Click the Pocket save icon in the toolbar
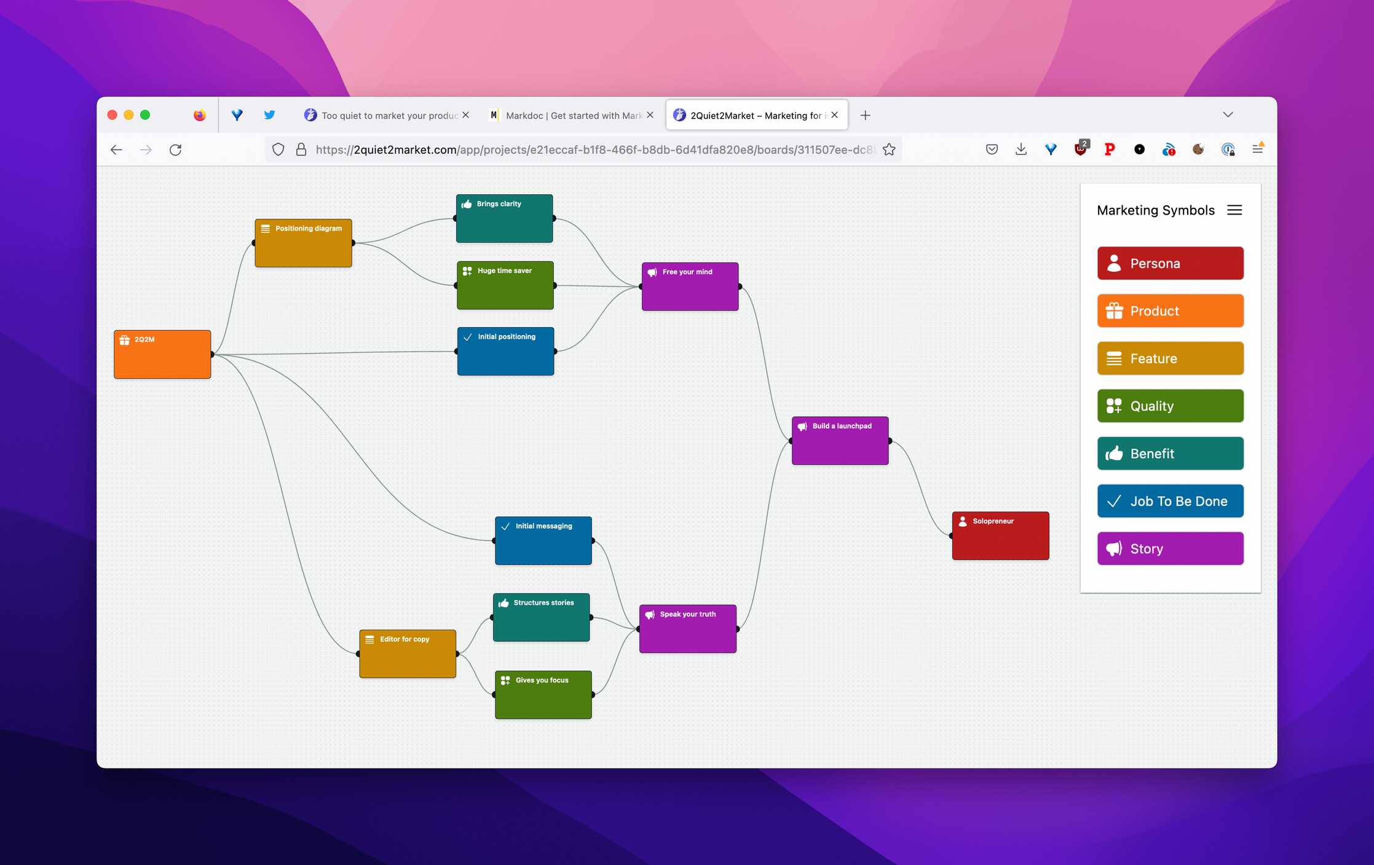 pyautogui.click(x=992, y=149)
